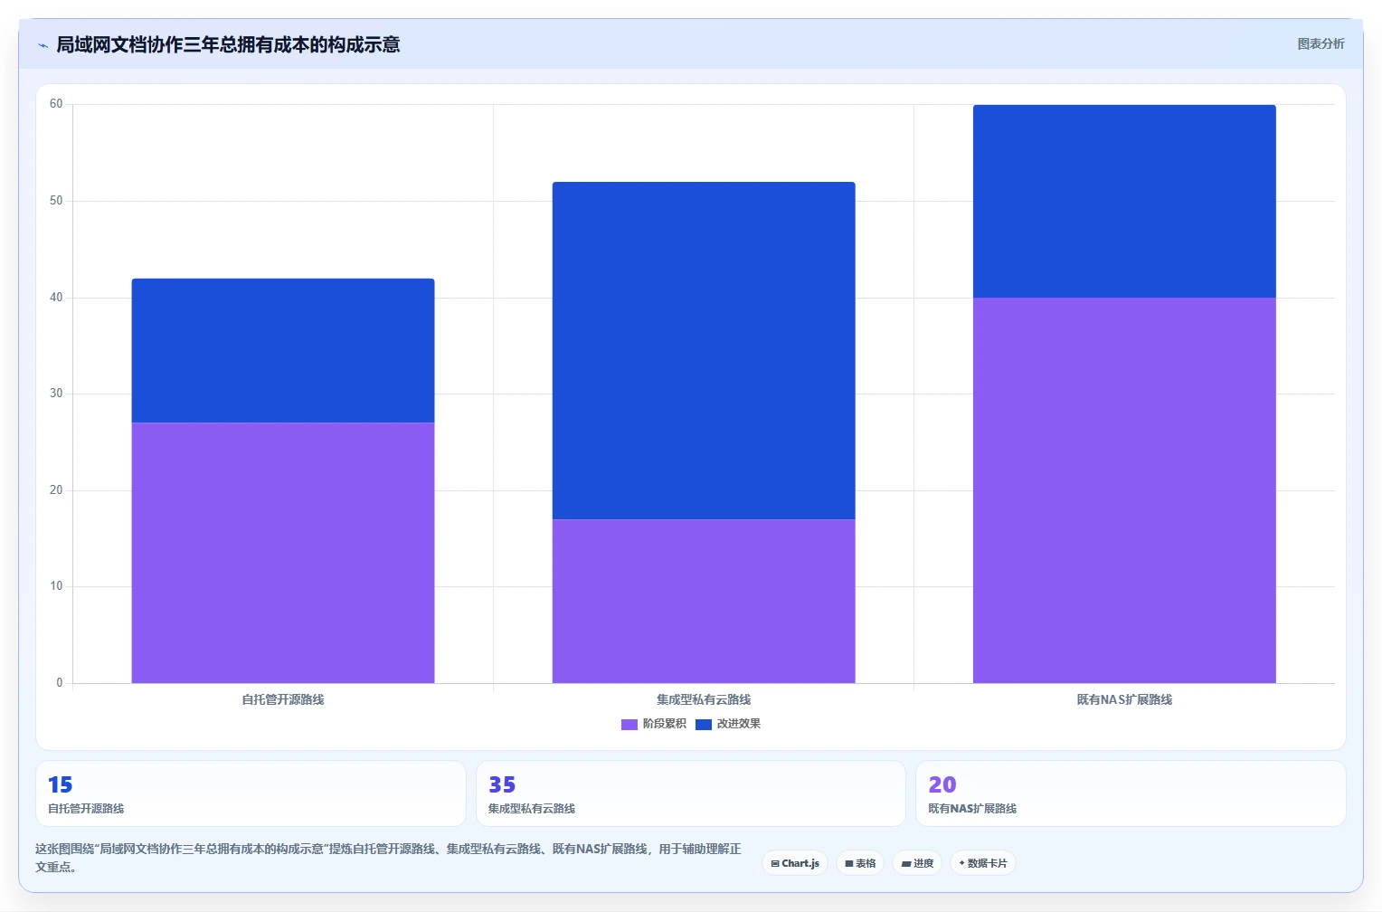The image size is (1382, 912).
Task: Open the data card showing 35
Action: (691, 793)
